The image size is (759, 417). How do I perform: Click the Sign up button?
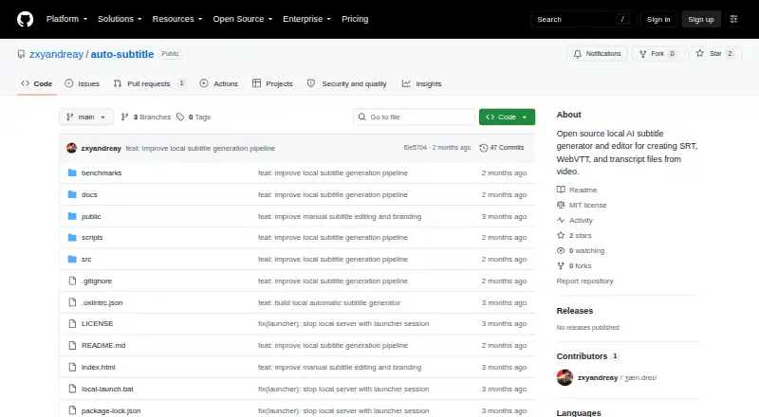701,19
